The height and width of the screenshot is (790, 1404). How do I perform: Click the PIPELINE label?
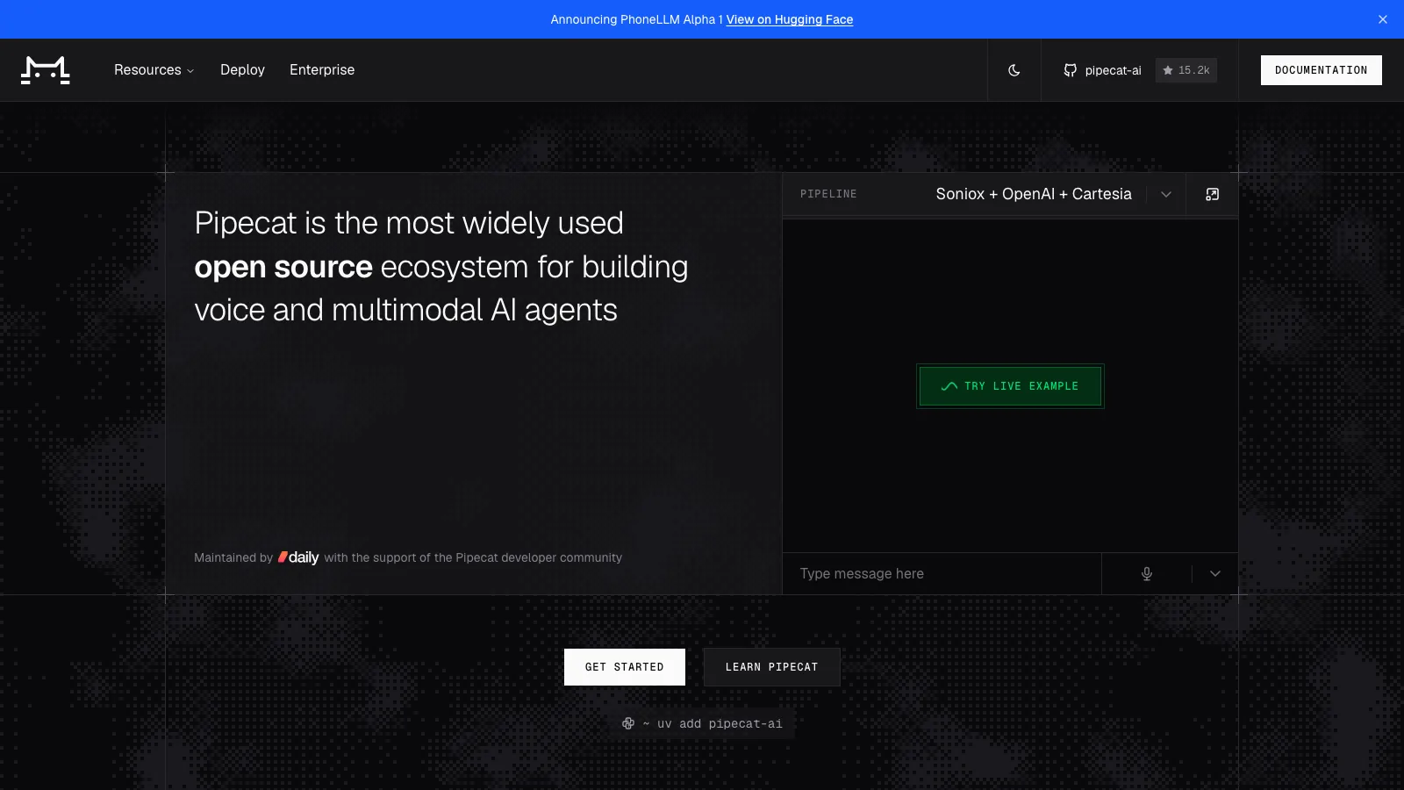click(x=828, y=194)
